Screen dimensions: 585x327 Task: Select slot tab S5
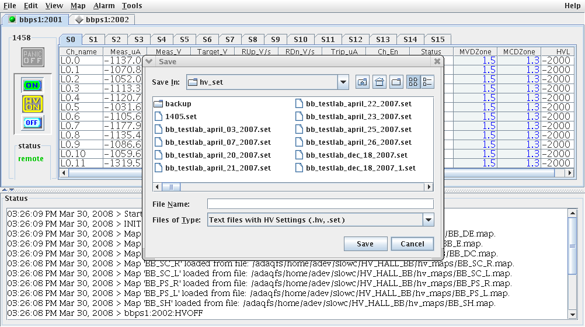coord(184,40)
